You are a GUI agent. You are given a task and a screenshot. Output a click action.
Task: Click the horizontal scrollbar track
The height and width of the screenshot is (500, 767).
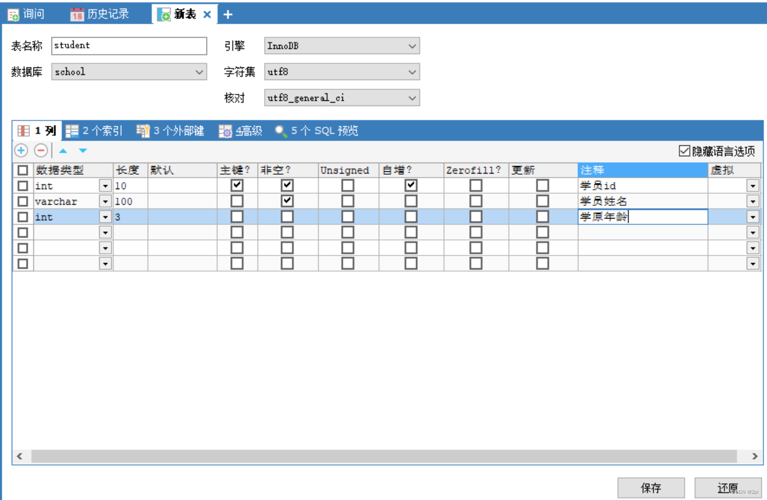[384, 456]
